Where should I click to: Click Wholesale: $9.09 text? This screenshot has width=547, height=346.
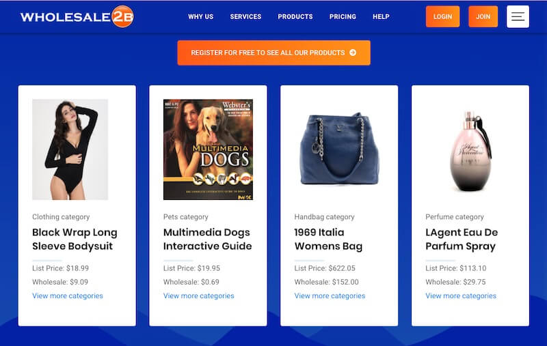[x=60, y=282]
